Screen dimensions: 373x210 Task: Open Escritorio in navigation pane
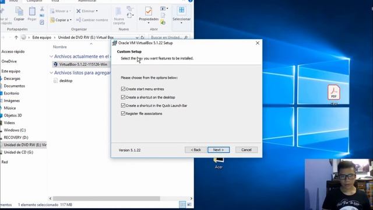click(11, 93)
